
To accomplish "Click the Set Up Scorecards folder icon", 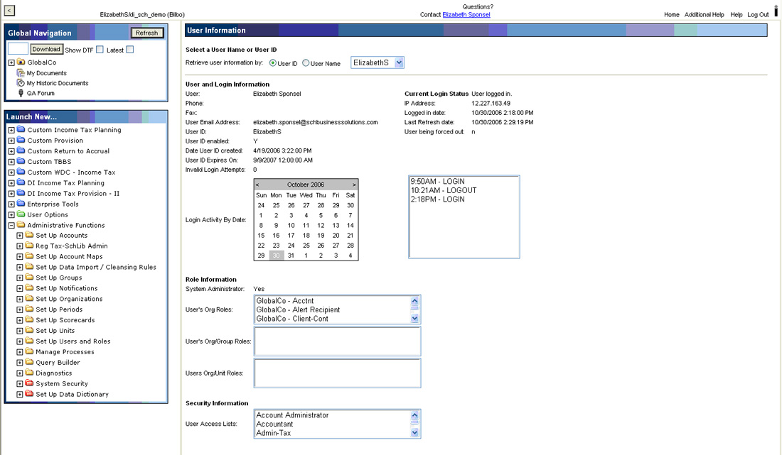I will coord(29,319).
